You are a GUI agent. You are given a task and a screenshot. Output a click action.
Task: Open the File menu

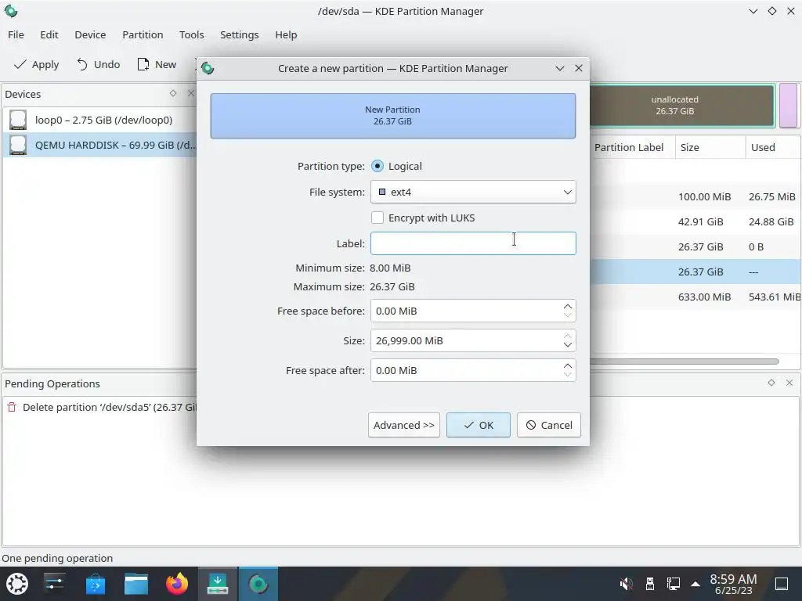pos(16,34)
